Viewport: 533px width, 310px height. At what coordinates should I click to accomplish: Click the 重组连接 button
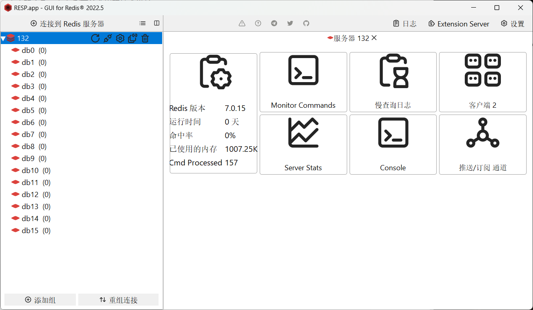(x=118, y=300)
